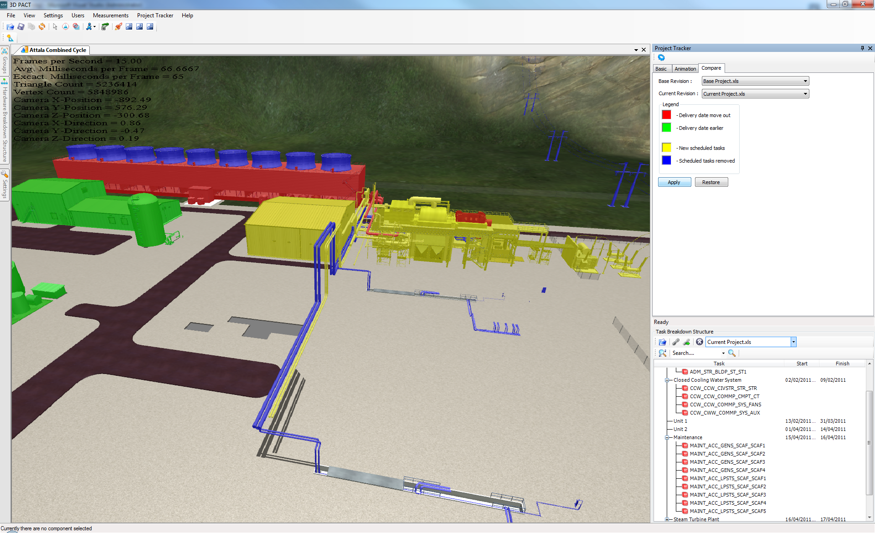Click the save floppy disk icon
This screenshot has width=875, height=533.
coord(21,27)
